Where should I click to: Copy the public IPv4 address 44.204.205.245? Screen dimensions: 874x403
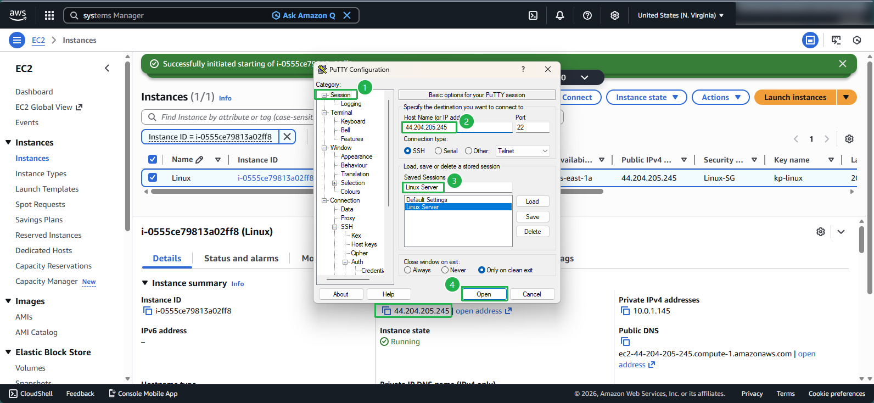[386, 311]
